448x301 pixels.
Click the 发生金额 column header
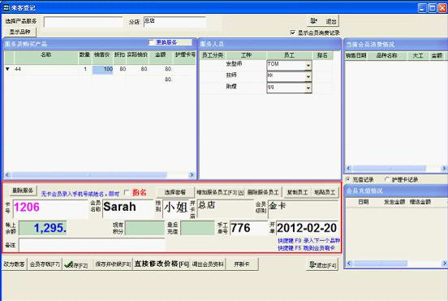pos(394,202)
